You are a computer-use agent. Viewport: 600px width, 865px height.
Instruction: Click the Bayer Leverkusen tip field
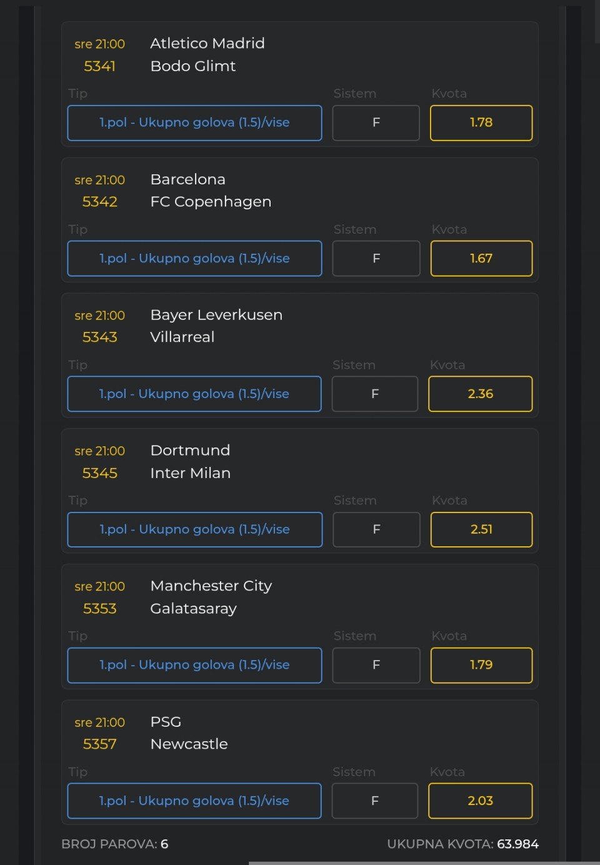point(194,394)
